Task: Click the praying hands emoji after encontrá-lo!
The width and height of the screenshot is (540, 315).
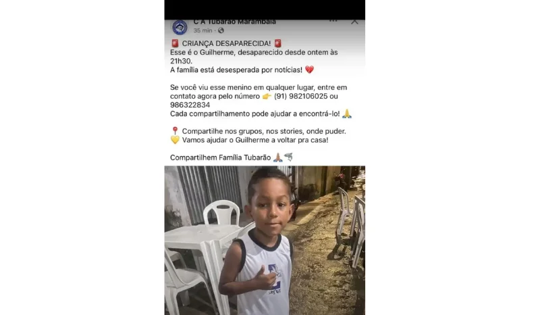Action: (x=347, y=114)
